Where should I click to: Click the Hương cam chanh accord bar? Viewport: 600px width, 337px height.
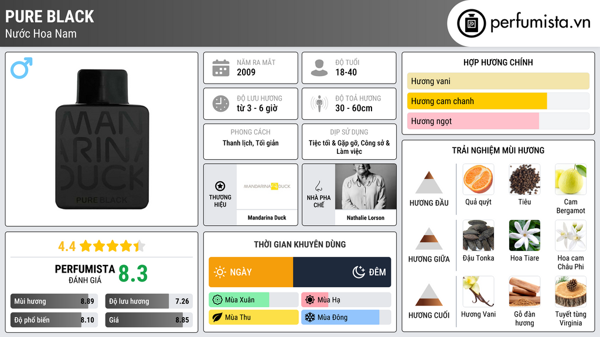pos(498,101)
